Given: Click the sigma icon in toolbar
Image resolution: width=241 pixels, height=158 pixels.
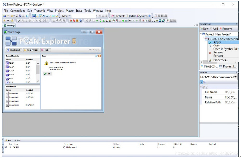Looking at the screenshot, I should (x=43, y=16).
